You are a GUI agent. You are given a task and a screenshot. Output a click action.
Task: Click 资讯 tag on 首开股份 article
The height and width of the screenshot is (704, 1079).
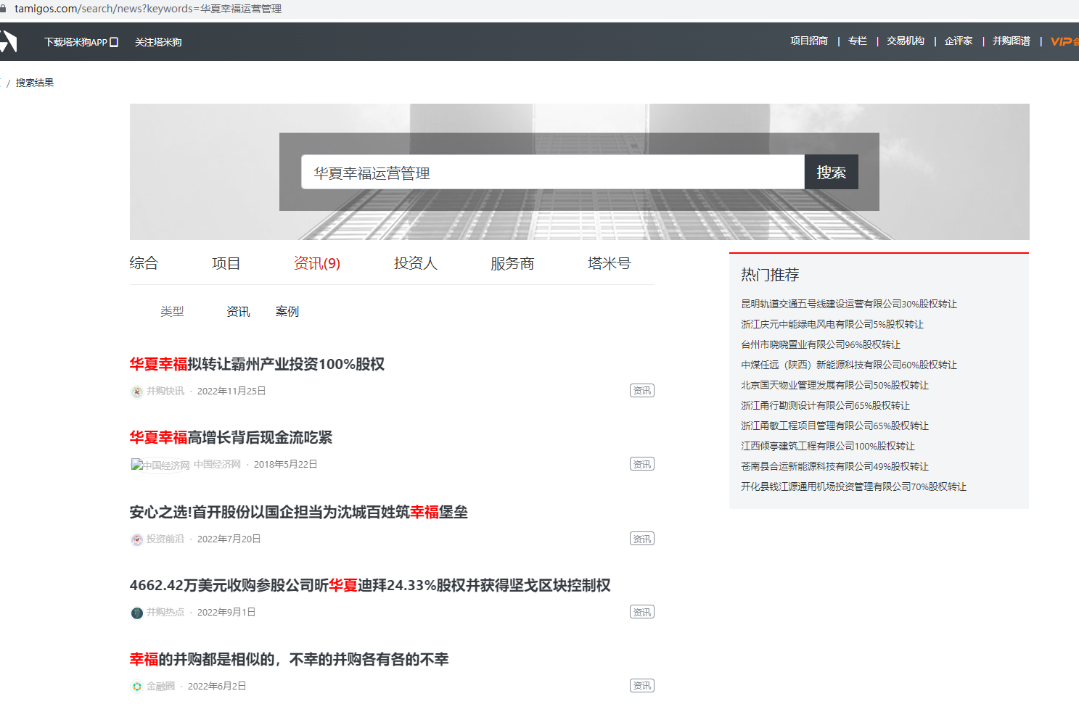(x=642, y=539)
